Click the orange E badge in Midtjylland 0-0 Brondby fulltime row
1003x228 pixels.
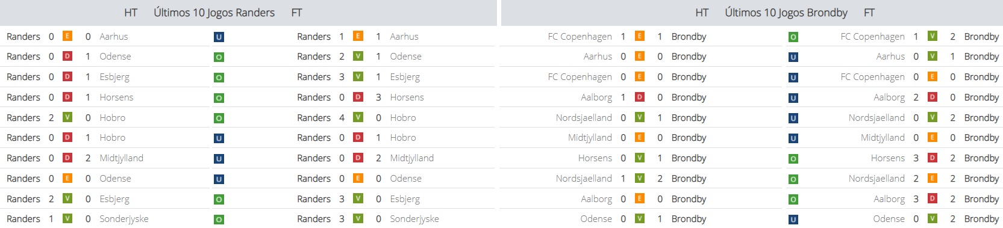[x=933, y=138]
